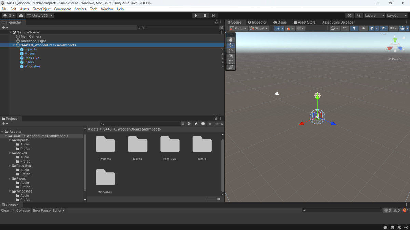410x230 pixels.
Task: Open the Unity cloud services icon
Action: tap(21, 16)
